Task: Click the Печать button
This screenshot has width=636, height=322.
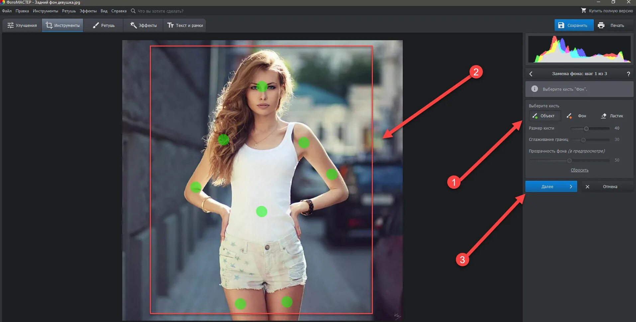Action: [614, 25]
